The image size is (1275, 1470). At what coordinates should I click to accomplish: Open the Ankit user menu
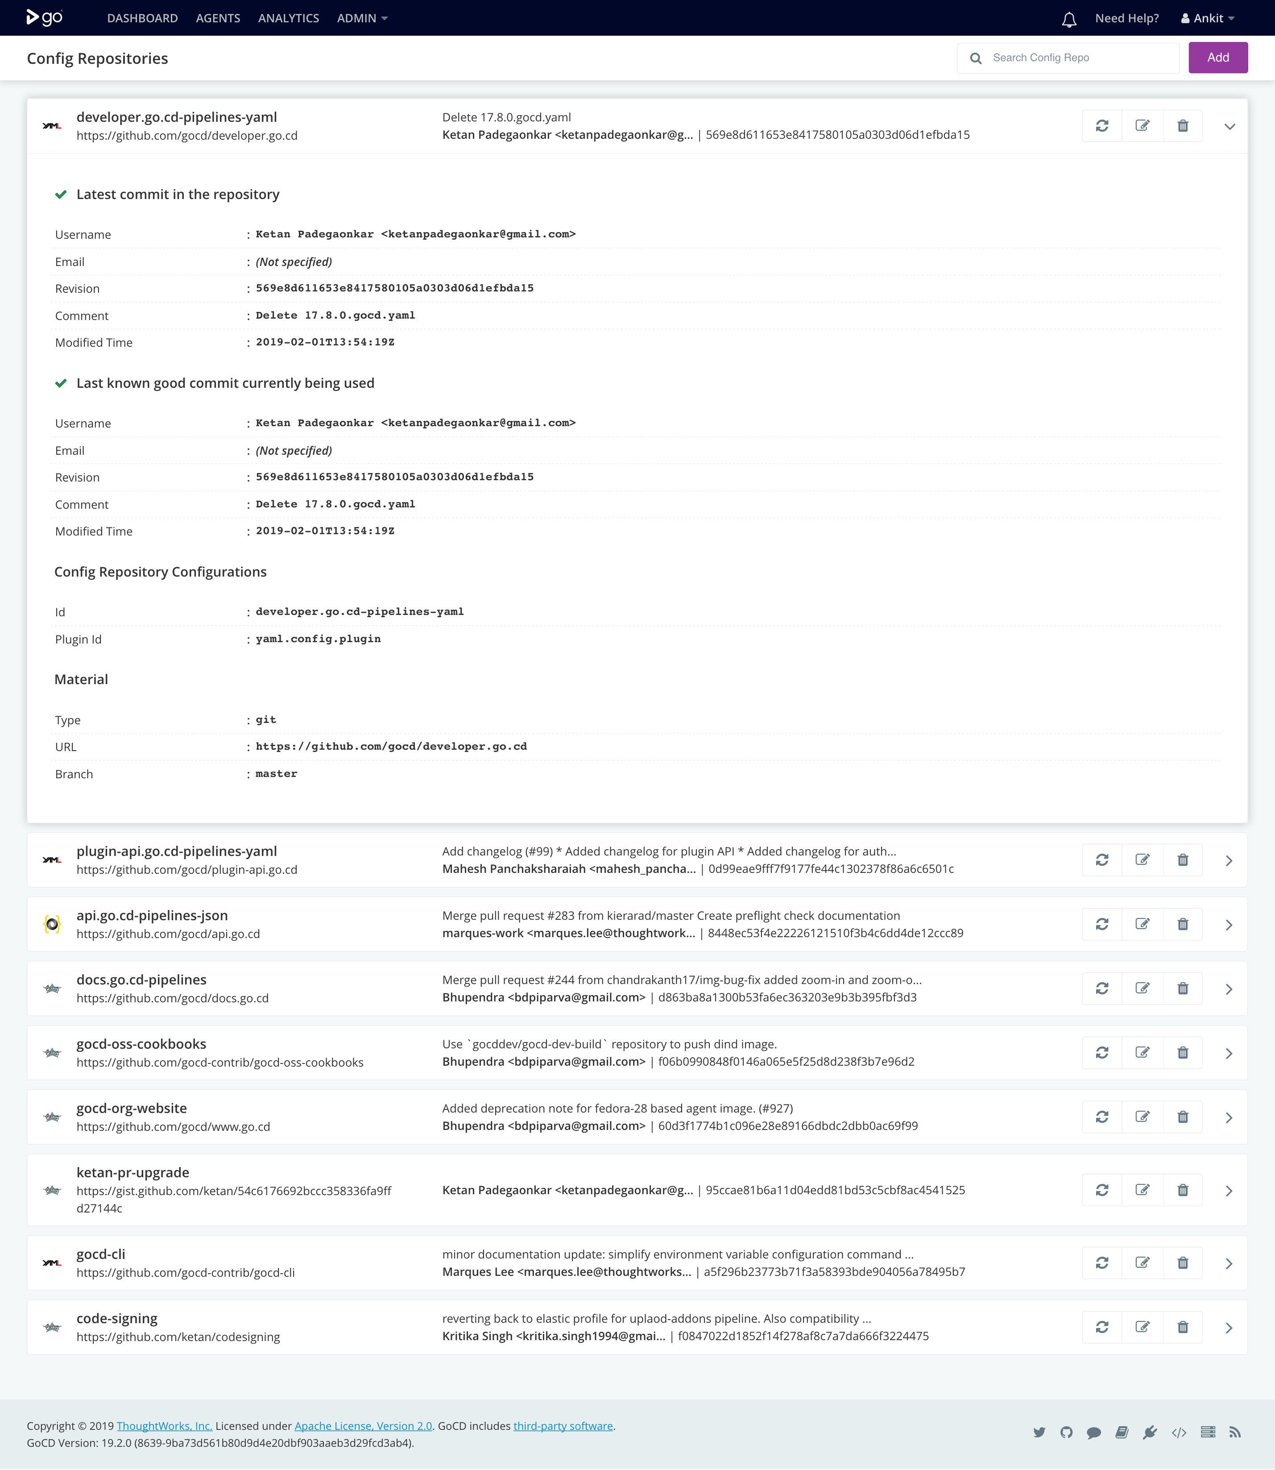[1207, 18]
